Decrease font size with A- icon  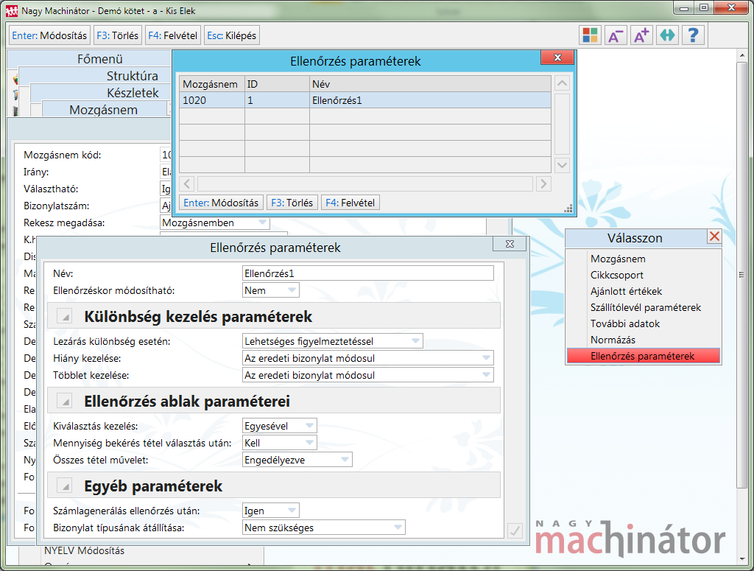(x=616, y=35)
